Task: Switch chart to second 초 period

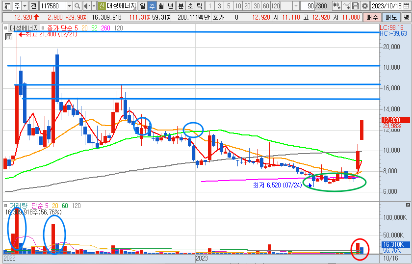Action: [190, 5]
